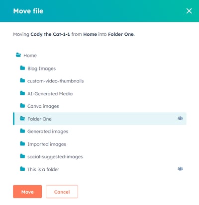Screen dimensions: 199x205
Task: Click the Canva images folder icon
Action: 22,106
